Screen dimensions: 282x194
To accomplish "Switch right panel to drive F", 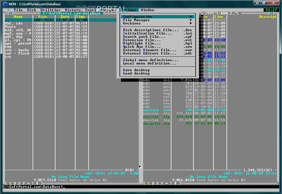I will [162, 183].
